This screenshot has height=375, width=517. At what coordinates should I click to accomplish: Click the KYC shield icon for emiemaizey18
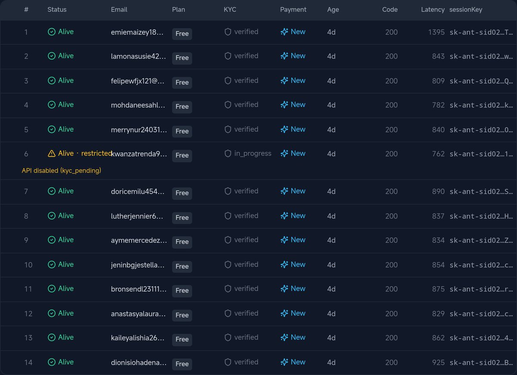pos(228,32)
